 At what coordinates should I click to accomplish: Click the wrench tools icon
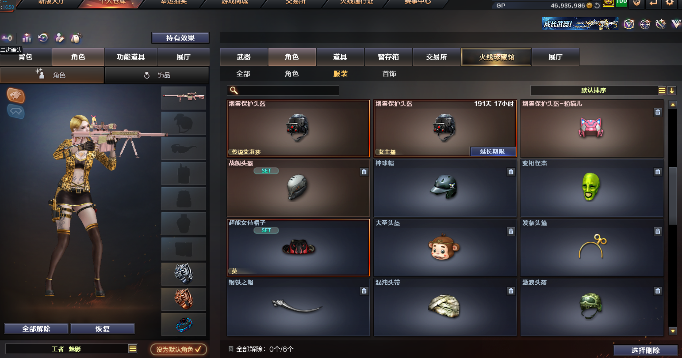pos(661,24)
